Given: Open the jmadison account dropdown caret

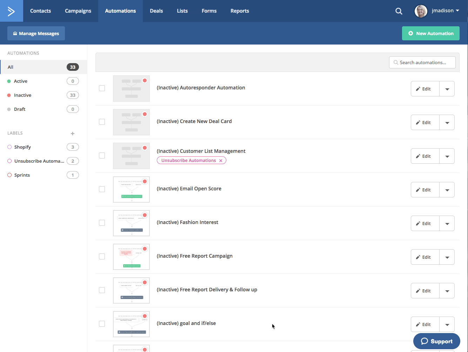Looking at the screenshot, I should click(x=457, y=11).
